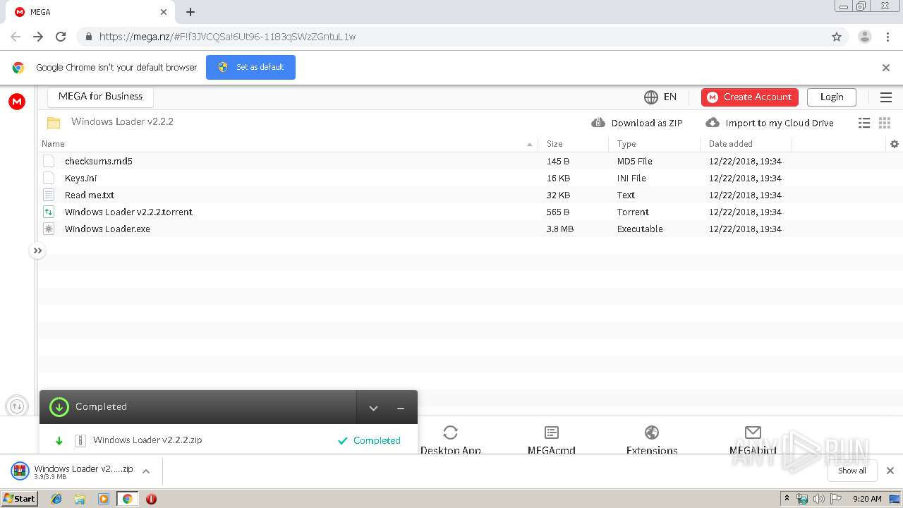
Task: Open media player from taskbar
Action: (104, 499)
